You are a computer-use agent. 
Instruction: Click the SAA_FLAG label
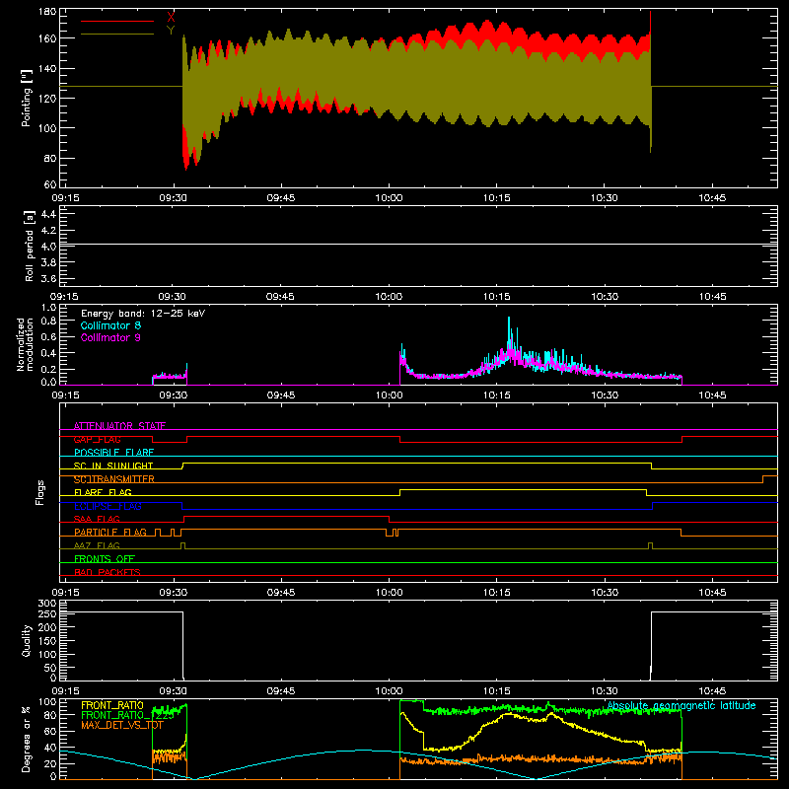pos(97,519)
